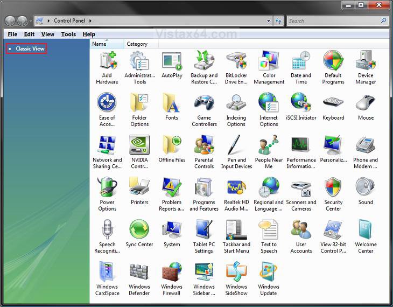The image size is (393, 307).
Task: Sort items by Category column header
Action: click(x=141, y=44)
